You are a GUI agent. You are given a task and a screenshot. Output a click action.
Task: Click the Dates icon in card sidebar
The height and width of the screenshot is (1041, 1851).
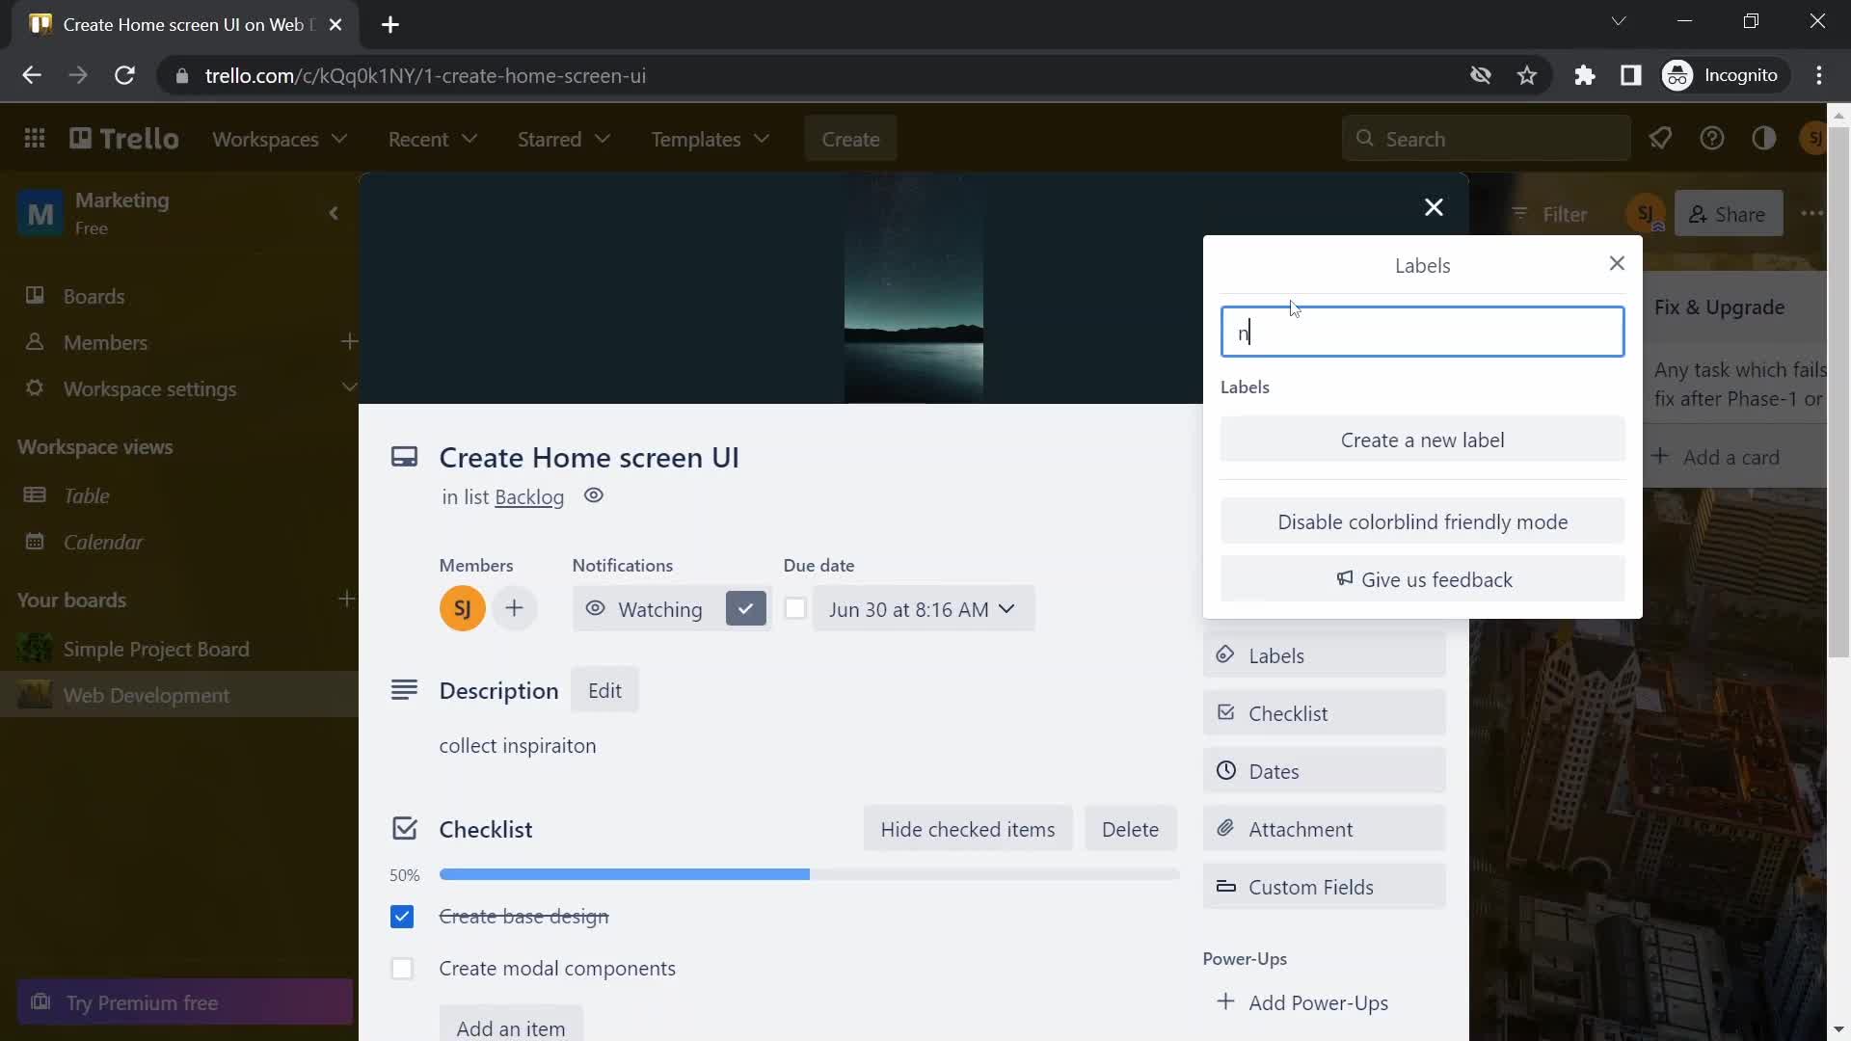click(x=1227, y=770)
